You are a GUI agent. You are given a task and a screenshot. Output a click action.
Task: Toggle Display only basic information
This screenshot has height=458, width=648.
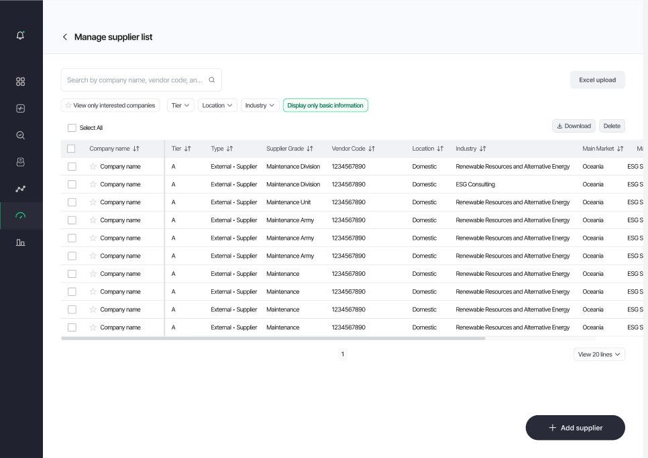tap(325, 105)
